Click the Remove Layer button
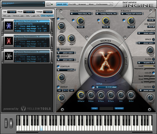Screen dimensions: 157x134 [x=18, y=16]
